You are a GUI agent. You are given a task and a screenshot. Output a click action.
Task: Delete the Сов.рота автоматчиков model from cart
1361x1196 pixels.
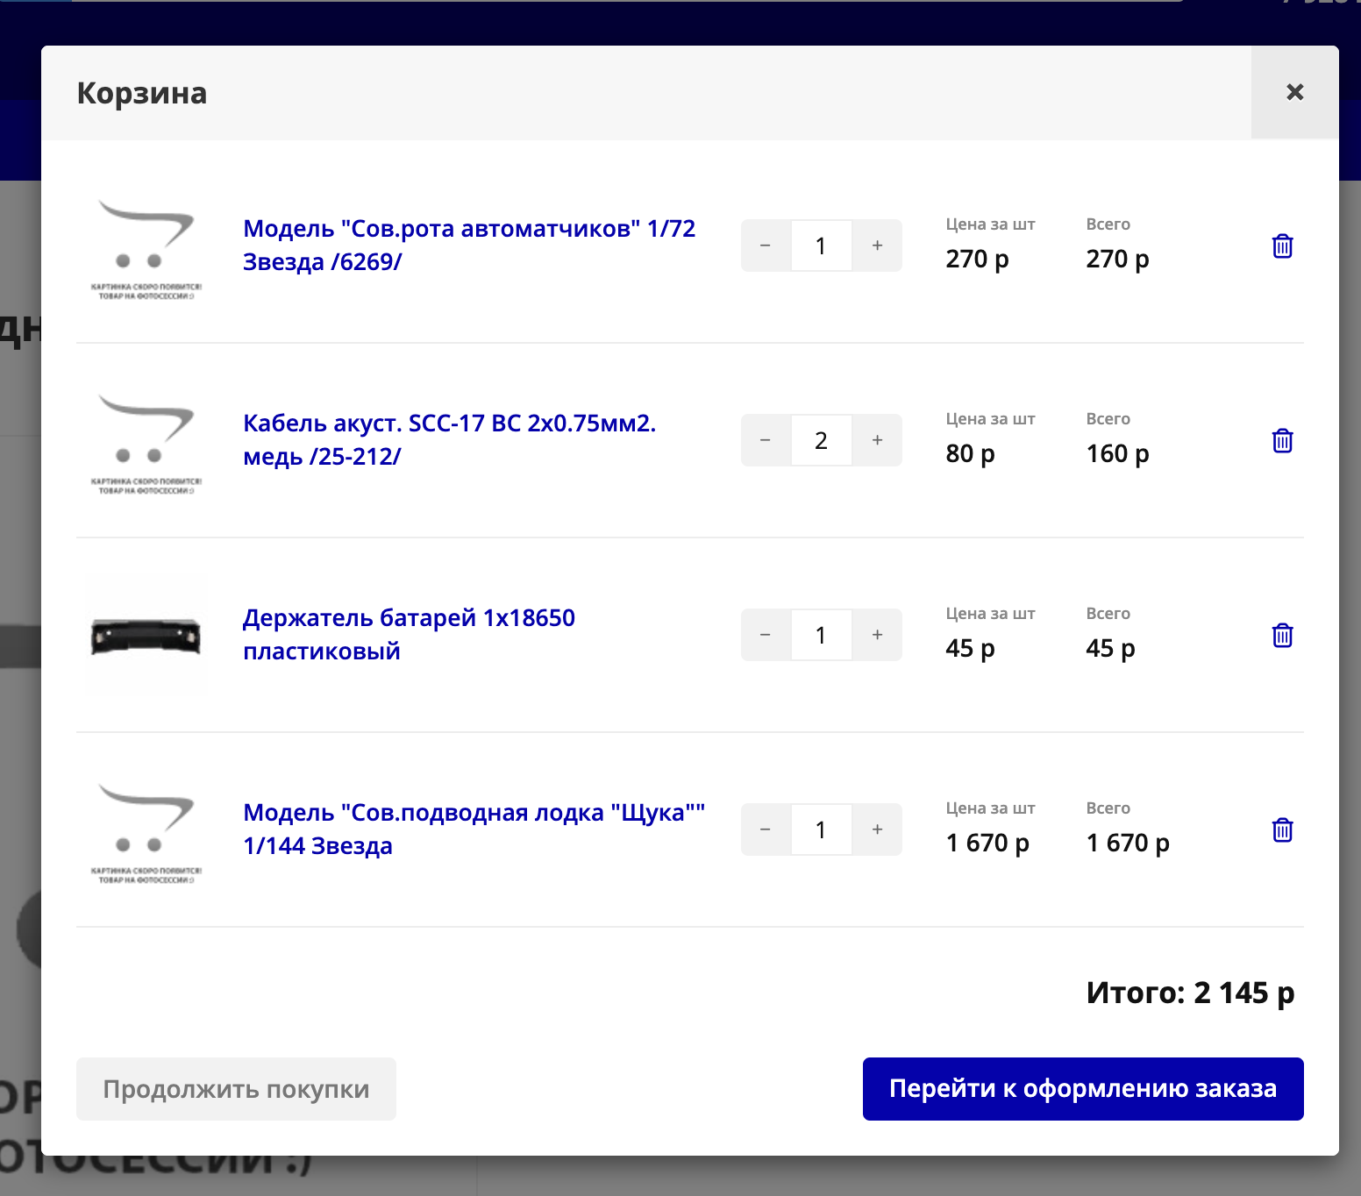(1282, 246)
